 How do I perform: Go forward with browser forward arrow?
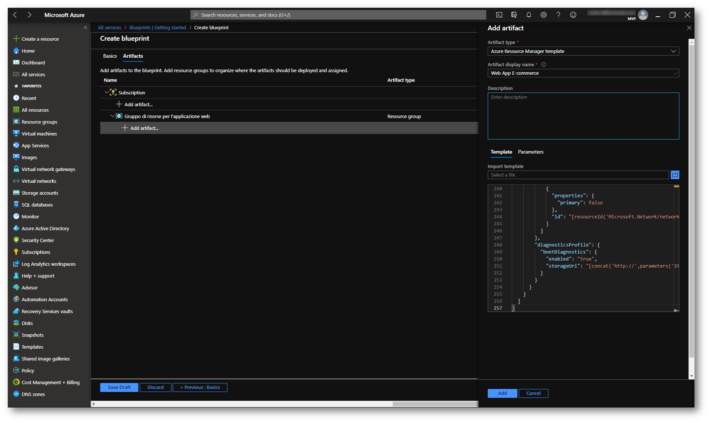click(x=30, y=15)
